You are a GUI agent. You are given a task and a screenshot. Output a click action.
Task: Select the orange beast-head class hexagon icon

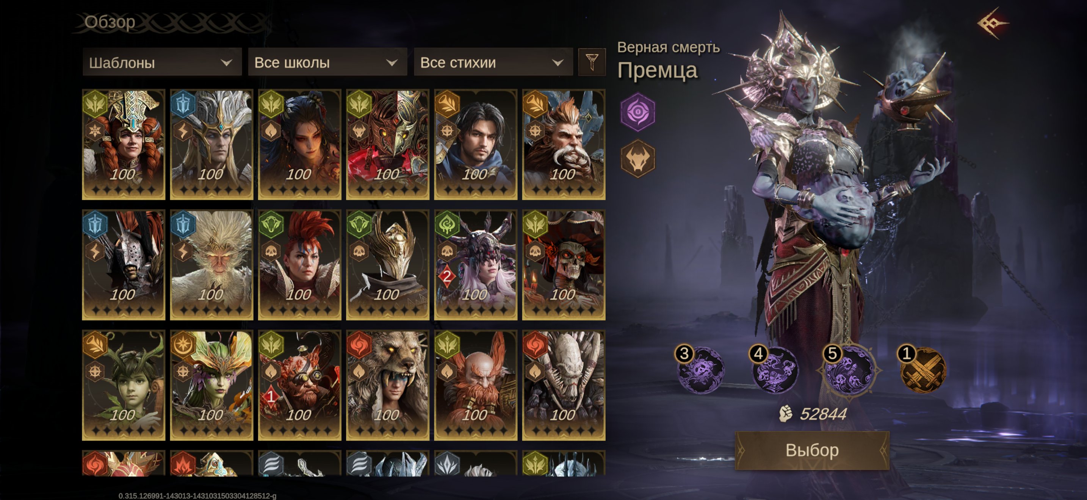point(637,158)
